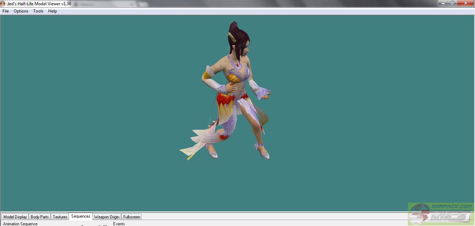Switch to the Model Display tab

(x=15, y=217)
